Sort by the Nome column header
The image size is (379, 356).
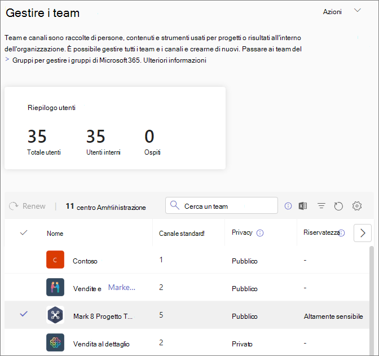pyautogui.click(x=55, y=234)
